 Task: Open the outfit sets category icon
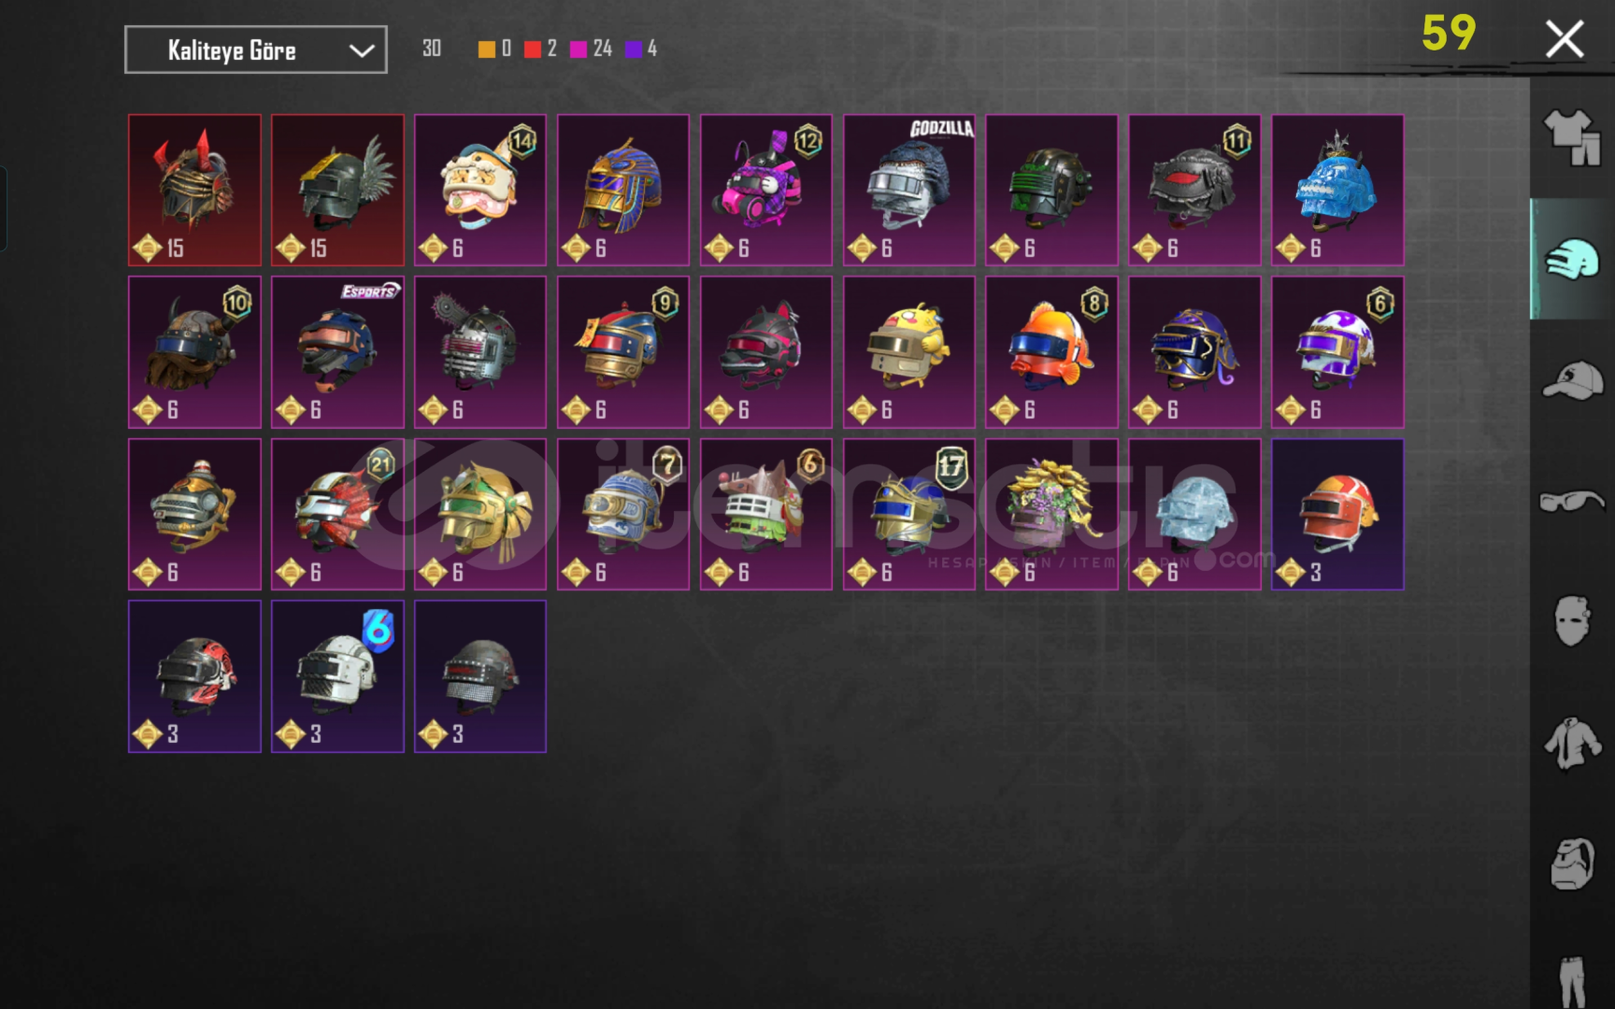(x=1572, y=136)
